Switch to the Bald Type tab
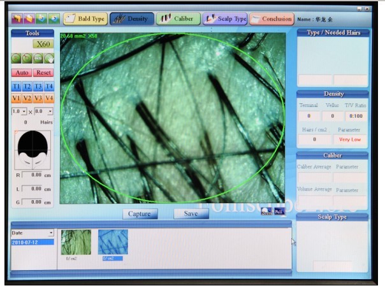The width and height of the screenshot is (385, 288). [85, 19]
